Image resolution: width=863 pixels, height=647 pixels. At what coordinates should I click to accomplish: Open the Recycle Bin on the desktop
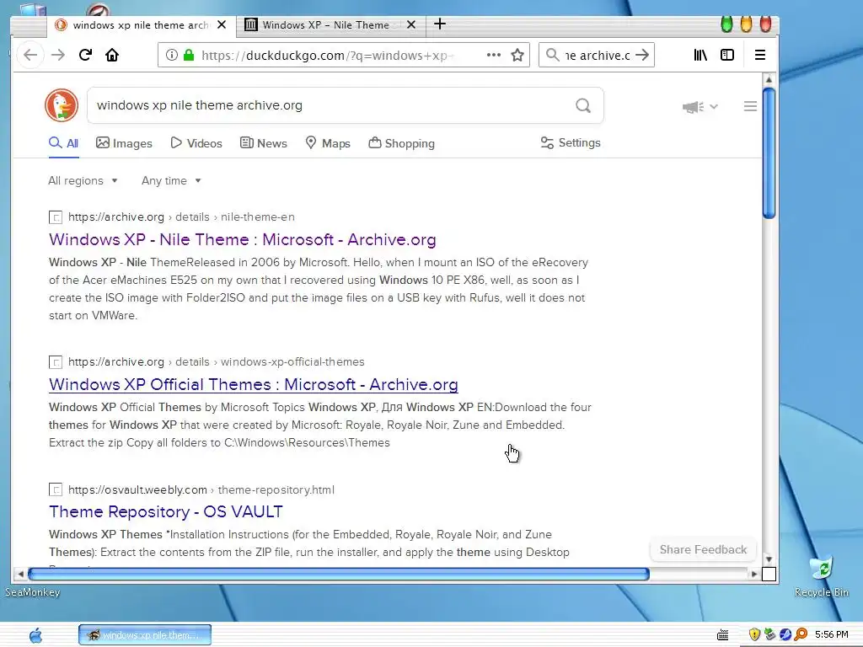click(822, 576)
